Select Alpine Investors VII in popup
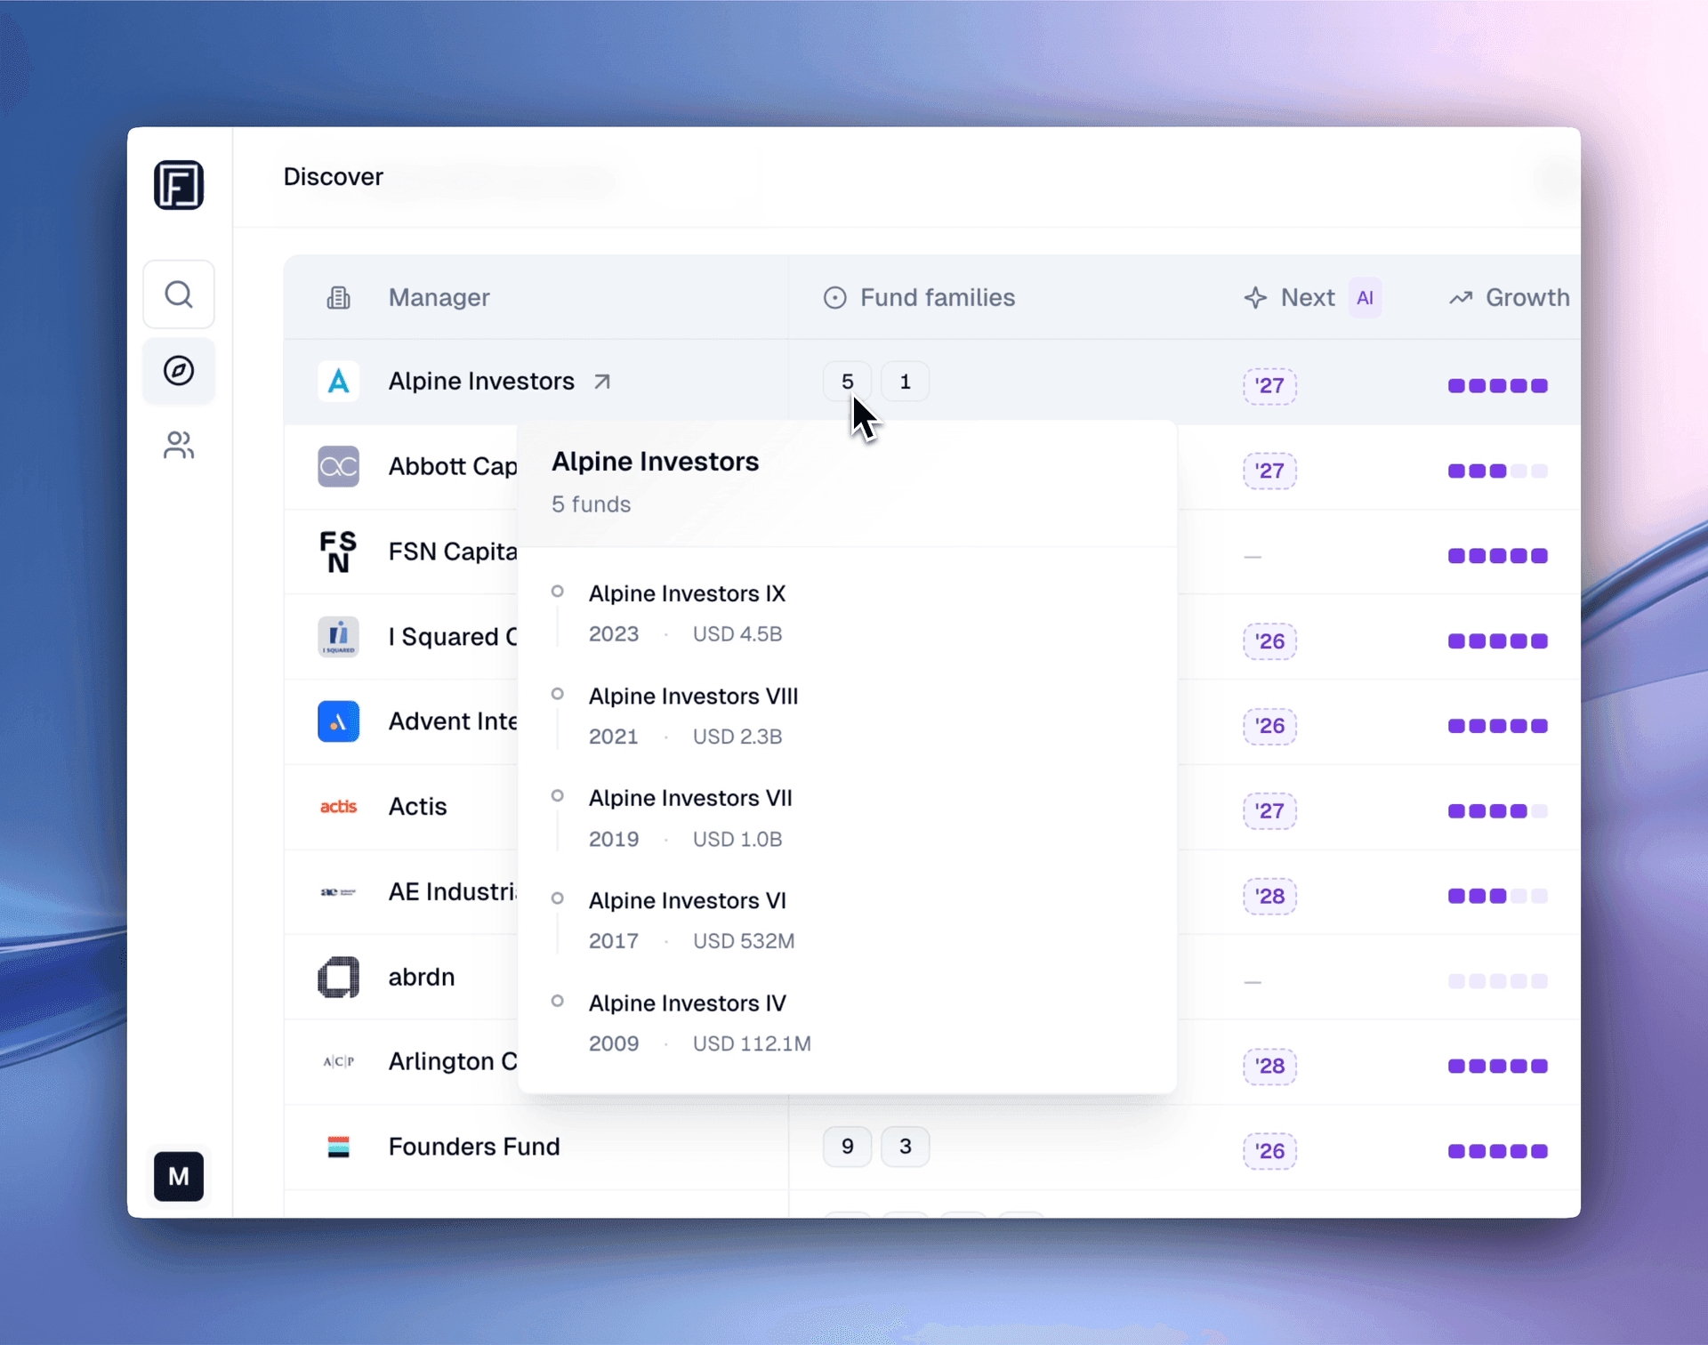 pos(690,798)
